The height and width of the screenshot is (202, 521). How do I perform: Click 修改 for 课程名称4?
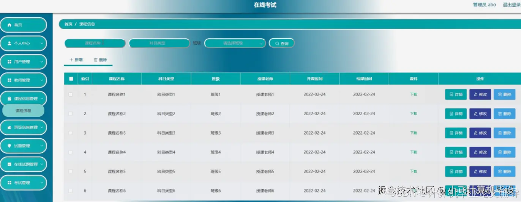click(480, 152)
